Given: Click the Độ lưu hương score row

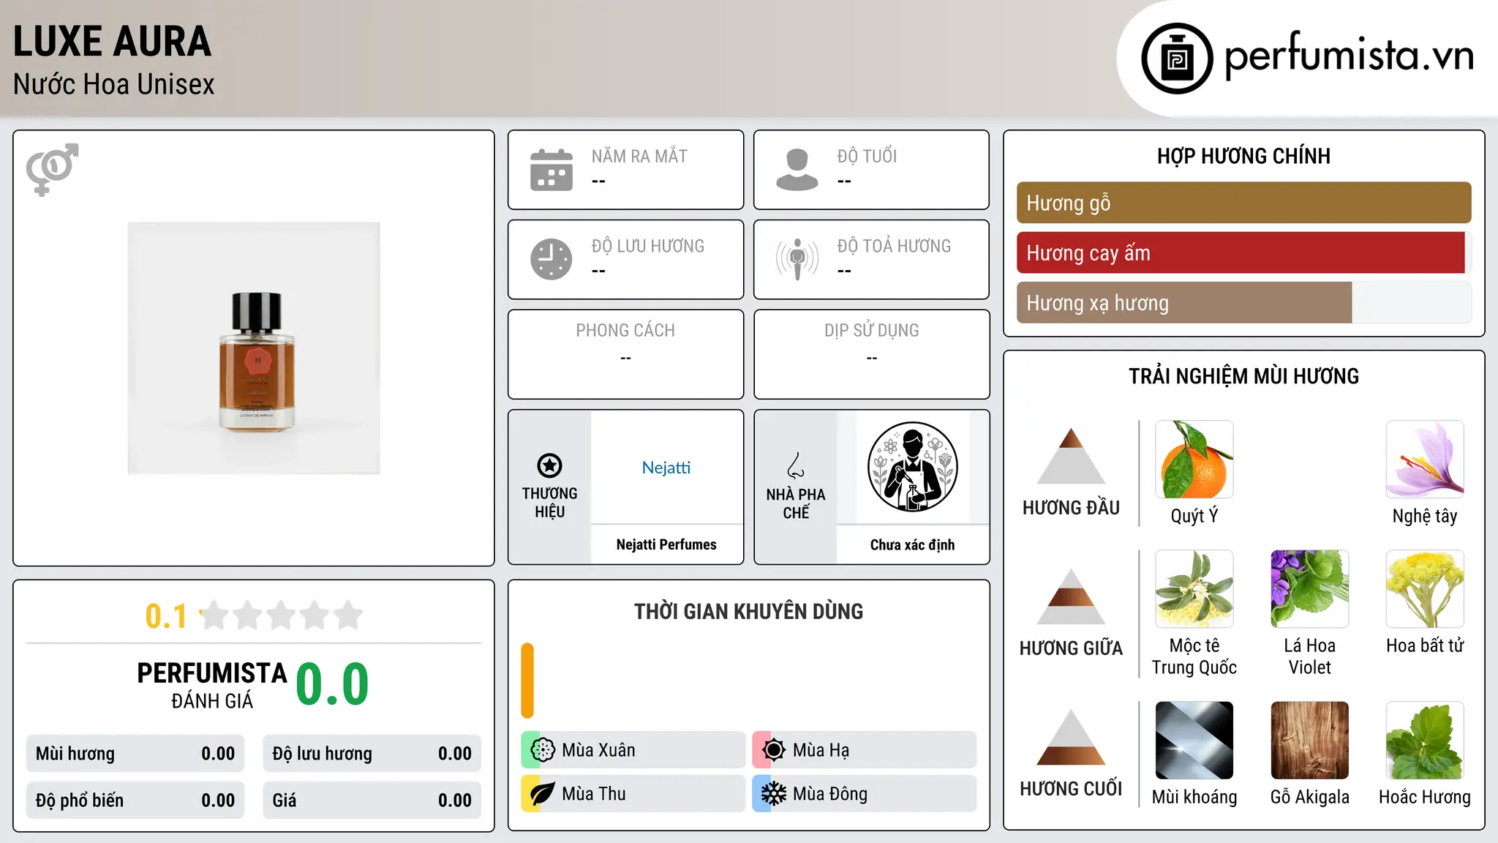Looking at the screenshot, I should (x=372, y=754).
